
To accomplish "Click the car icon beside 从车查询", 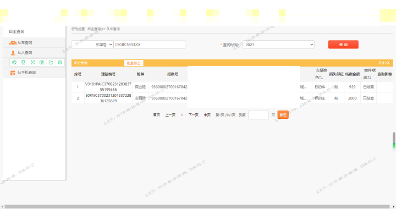I will click(x=13, y=43).
